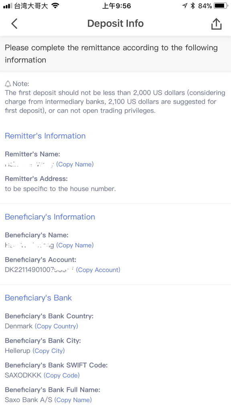Copy the bank country Denmark
This screenshot has height=411, width=231.
(x=56, y=326)
